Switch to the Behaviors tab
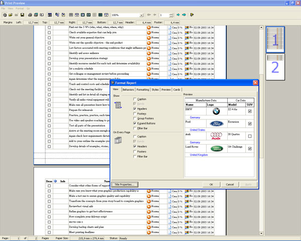 tap(128, 89)
